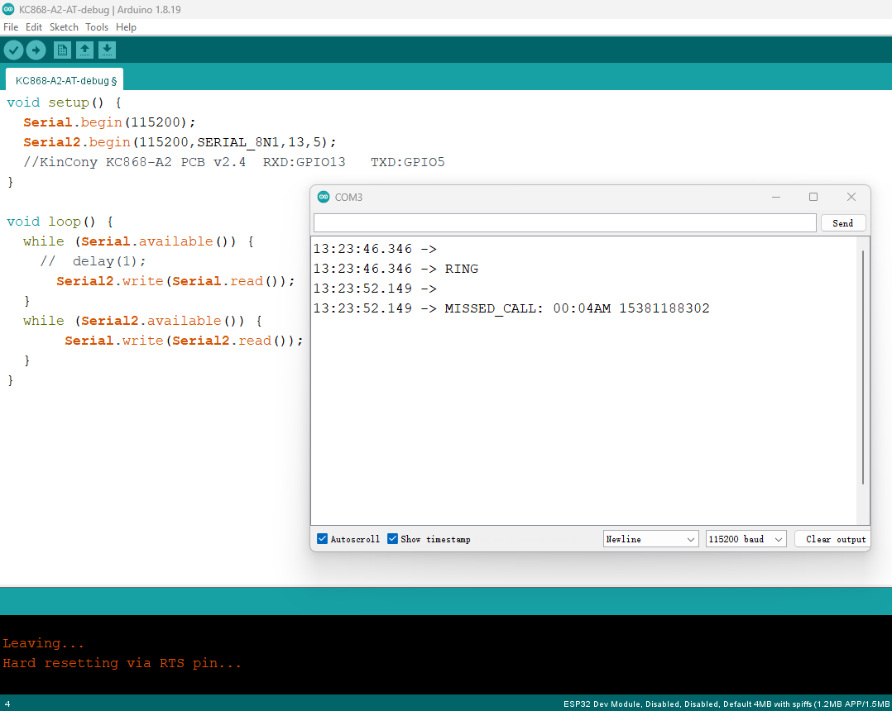
Task: Create a new sketch with New icon
Action: coord(62,50)
